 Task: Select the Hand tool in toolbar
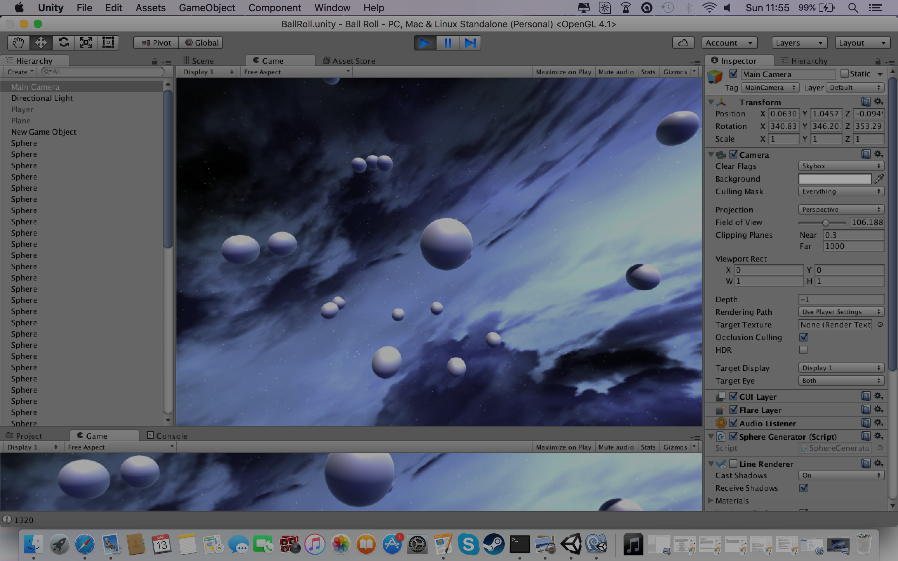18,43
